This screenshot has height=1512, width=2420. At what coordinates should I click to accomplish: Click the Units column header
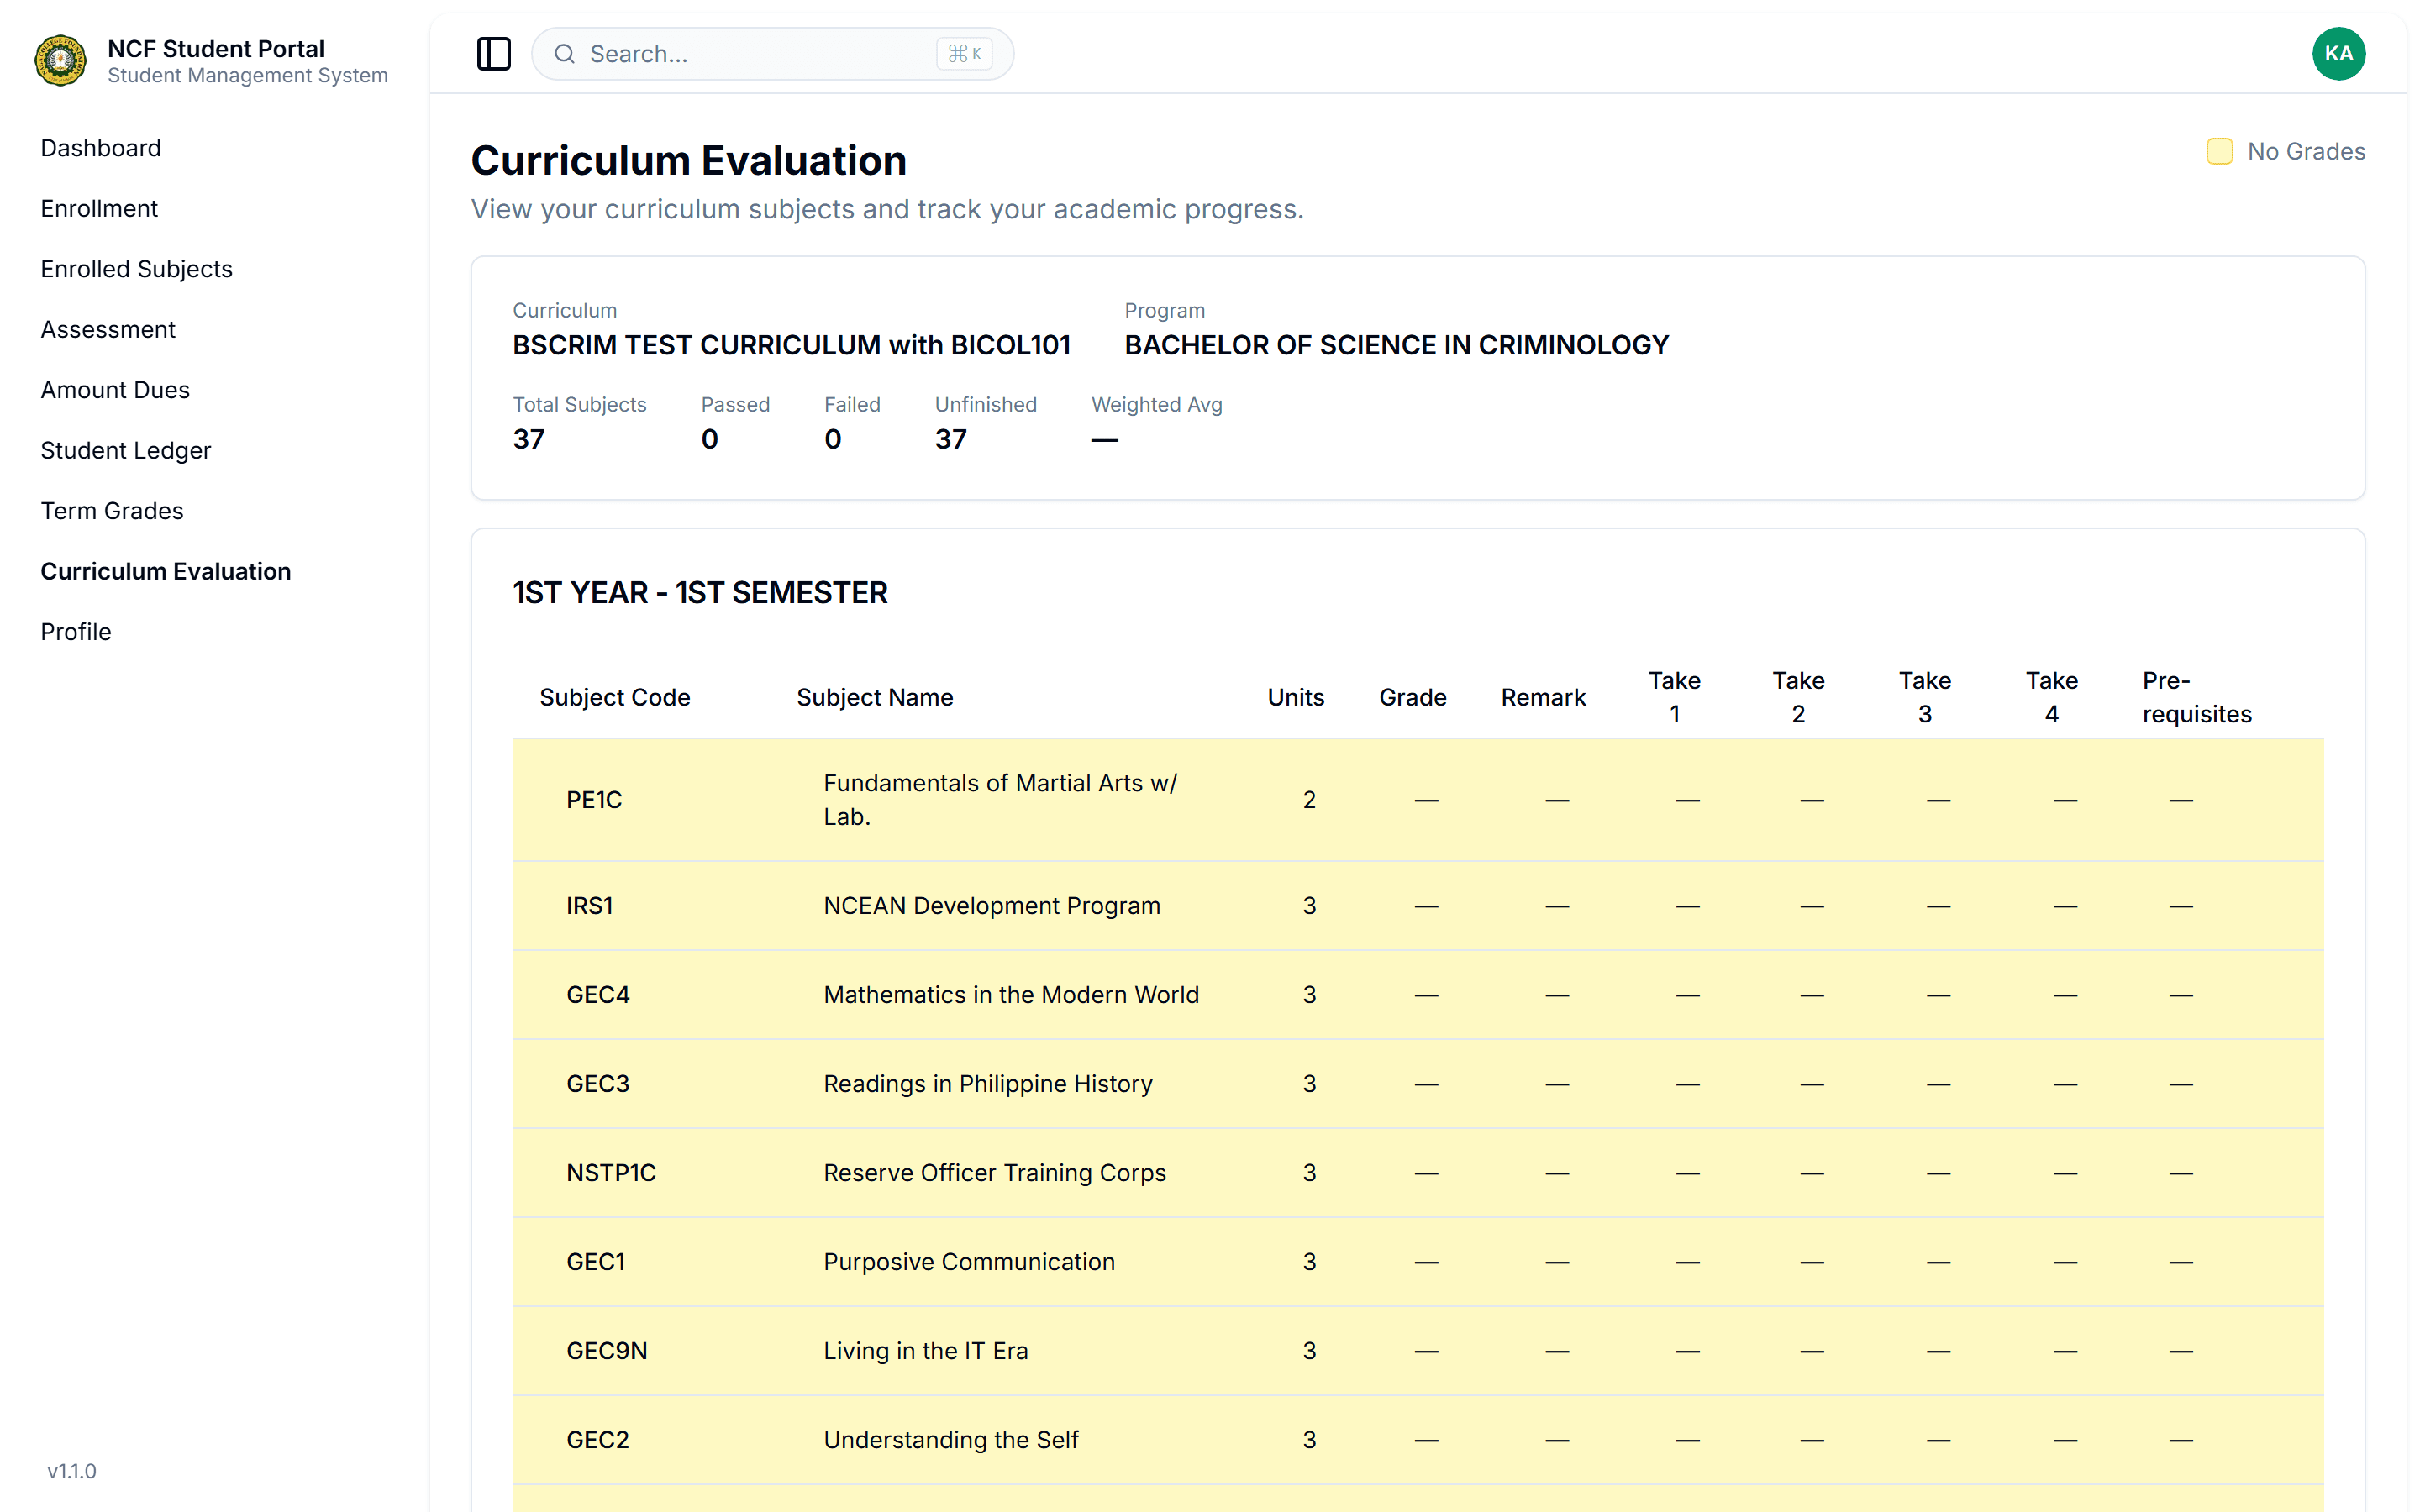tap(1296, 697)
